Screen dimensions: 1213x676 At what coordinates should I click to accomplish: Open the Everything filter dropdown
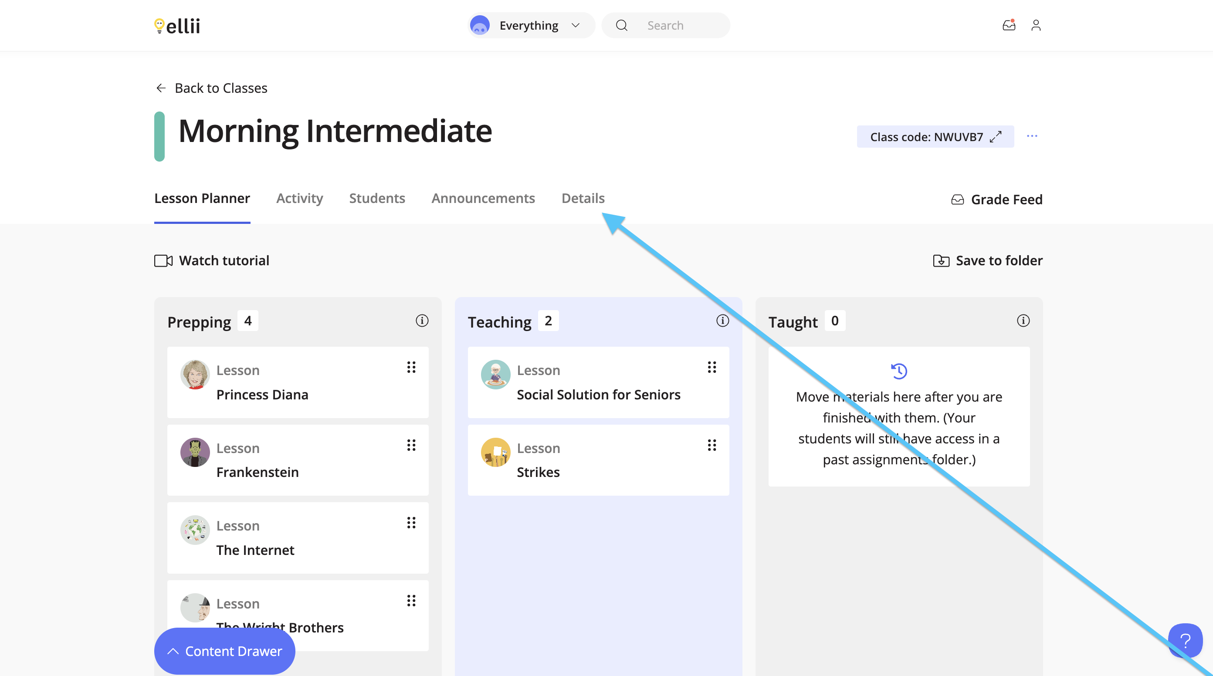point(532,25)
